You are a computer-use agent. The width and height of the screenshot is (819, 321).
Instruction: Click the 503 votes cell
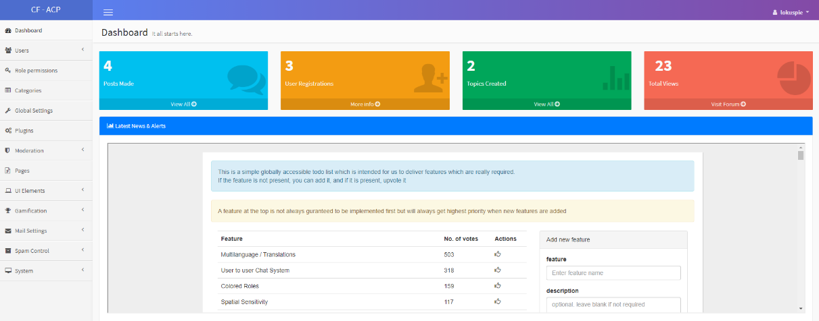[x=449, y=254]
